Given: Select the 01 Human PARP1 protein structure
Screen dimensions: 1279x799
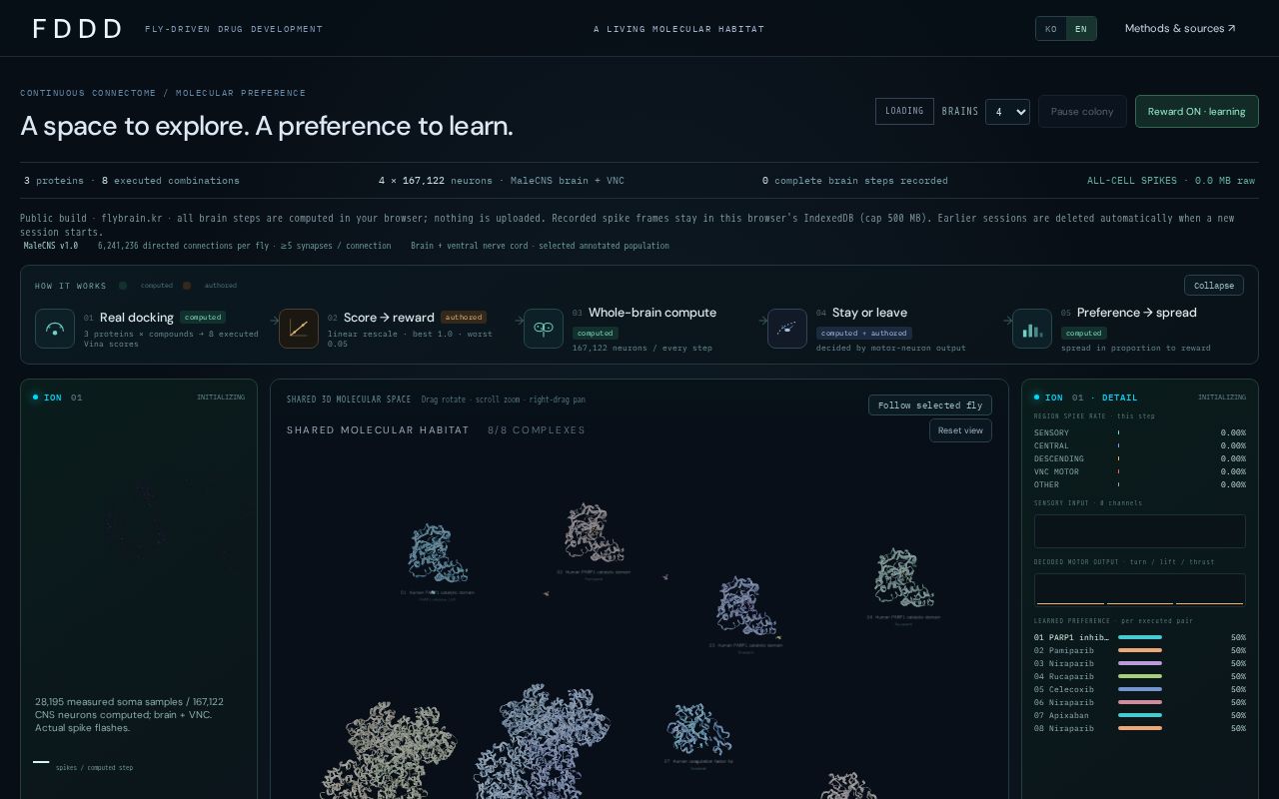Looking at the screenshot, I should tap(438, 553).
